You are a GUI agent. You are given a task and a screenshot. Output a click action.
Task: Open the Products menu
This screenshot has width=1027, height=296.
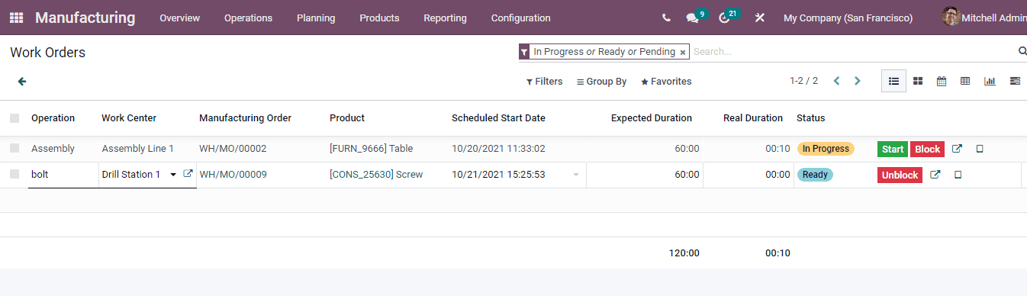379,18
